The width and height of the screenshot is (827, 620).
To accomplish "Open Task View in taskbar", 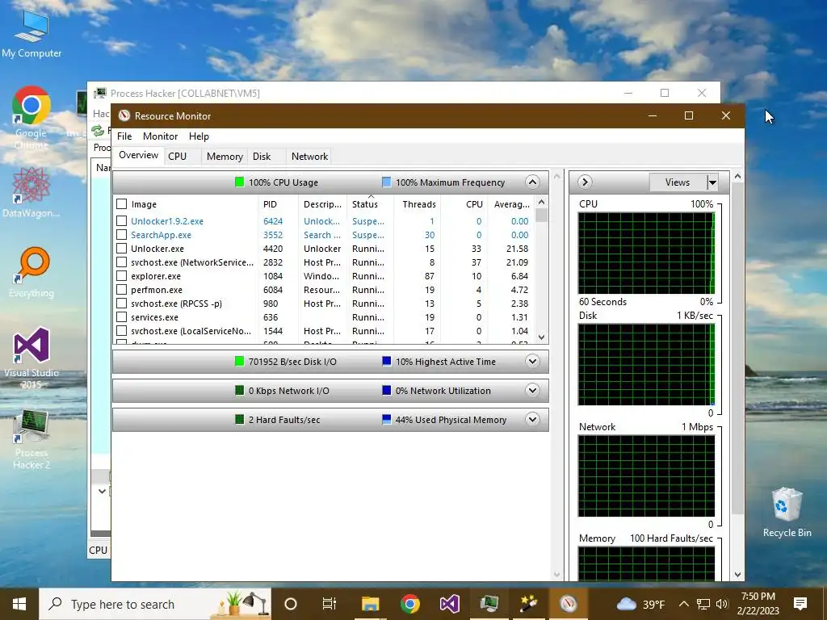I will pyautogui.click(x=330, y=604).
